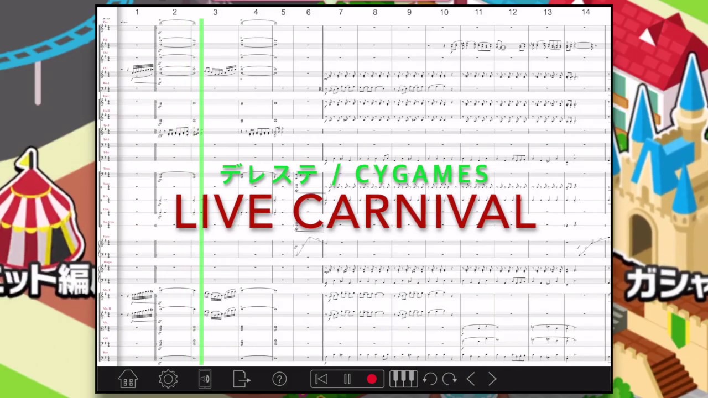This screenshot has height=398, width=708.
Task: Go to next page with right chevron
Action: point(492,379)
